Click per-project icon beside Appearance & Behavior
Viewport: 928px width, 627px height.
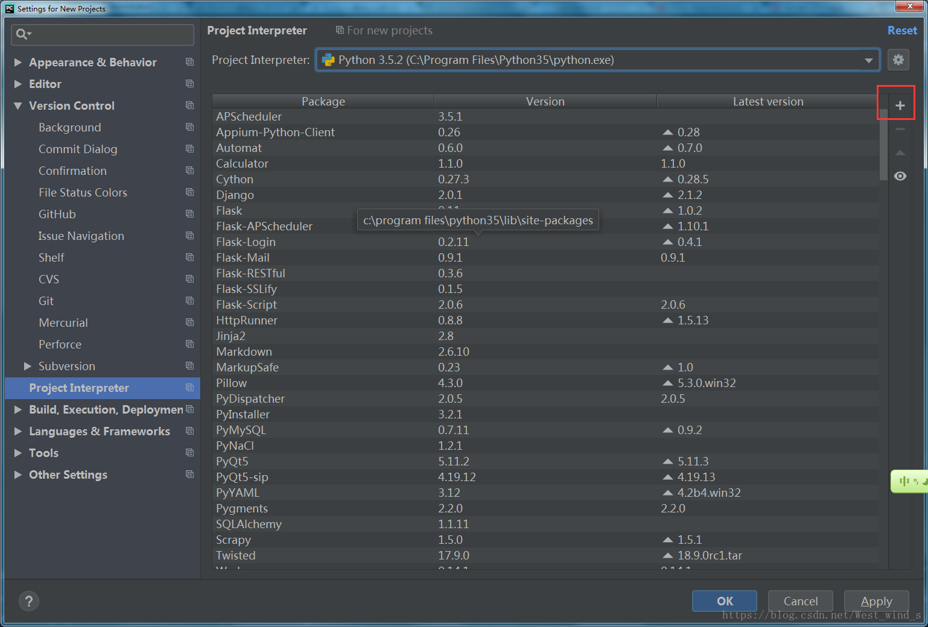click(x=190, y=62)
